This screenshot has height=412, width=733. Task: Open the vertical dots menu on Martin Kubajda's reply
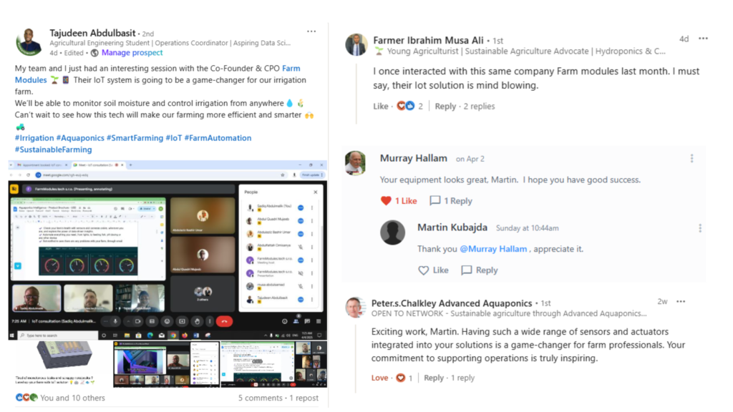point(700,228)
